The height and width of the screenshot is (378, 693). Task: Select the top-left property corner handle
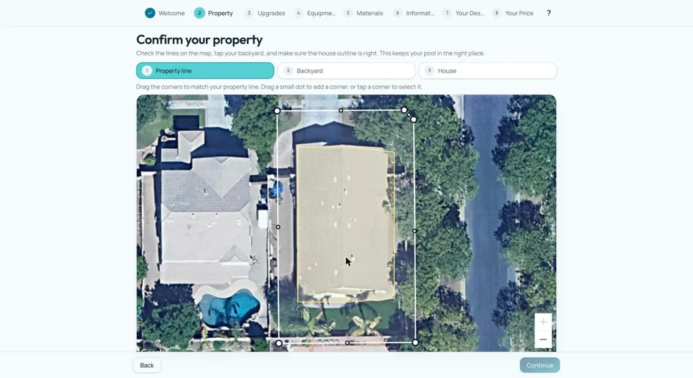pos(277,110)
